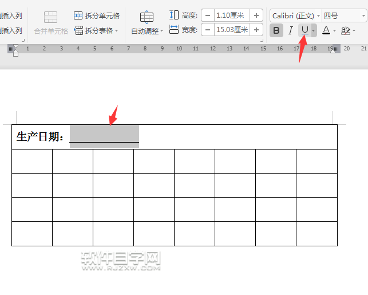The width and height of the screenshot is (368, 295).
Task: Open the font size dropdown arrow
Action: click(363, 15)
